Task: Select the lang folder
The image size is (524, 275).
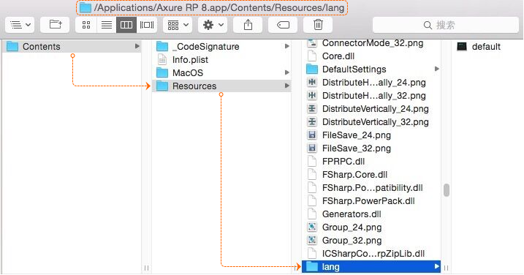Action: [371, 267]
